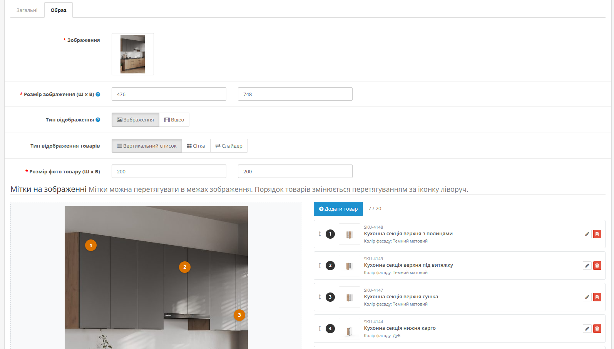614x349 pixels.
Task: Click SKU-4149 product thumbnail
Action: point(350,266)
